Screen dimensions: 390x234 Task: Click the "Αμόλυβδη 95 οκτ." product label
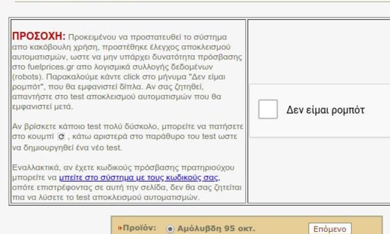216,229
